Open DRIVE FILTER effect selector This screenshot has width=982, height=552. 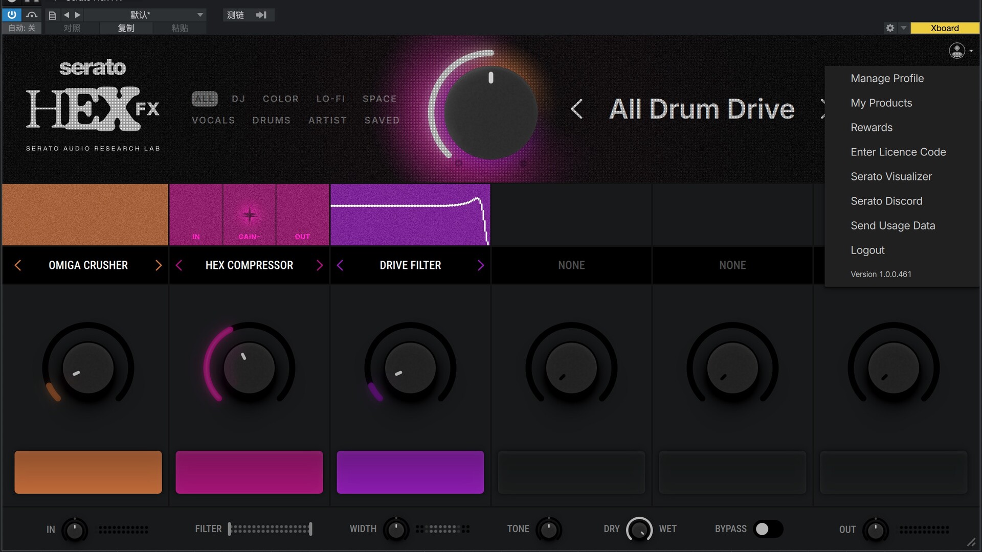pos(410,265)
